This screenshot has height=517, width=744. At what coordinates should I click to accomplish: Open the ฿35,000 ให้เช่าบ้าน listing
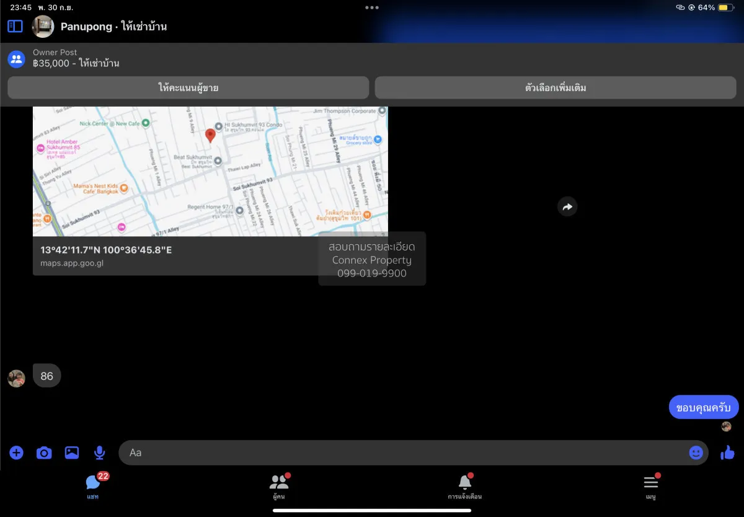point(76,63)
